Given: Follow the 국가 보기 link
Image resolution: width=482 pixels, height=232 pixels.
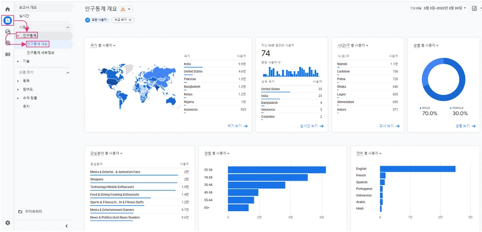Looking at the screenshot, I should coord(238,126).
